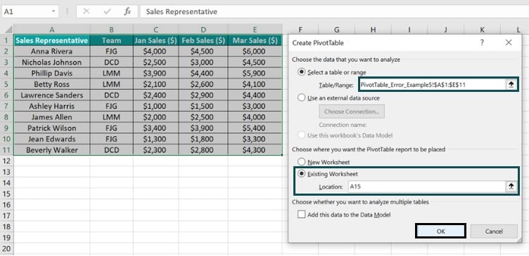The image size is (529, 256).
Task: Click the Feb Sales ($) header cell
Action: [203, 41]
